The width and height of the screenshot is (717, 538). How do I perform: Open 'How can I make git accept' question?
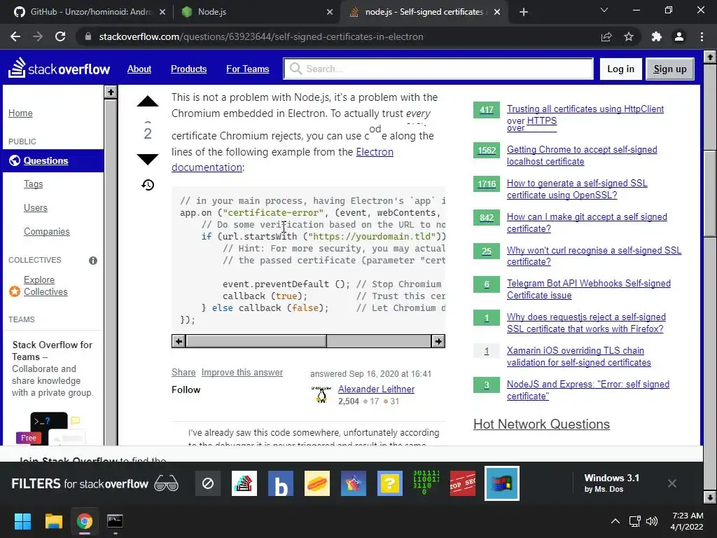pos(587,223)
